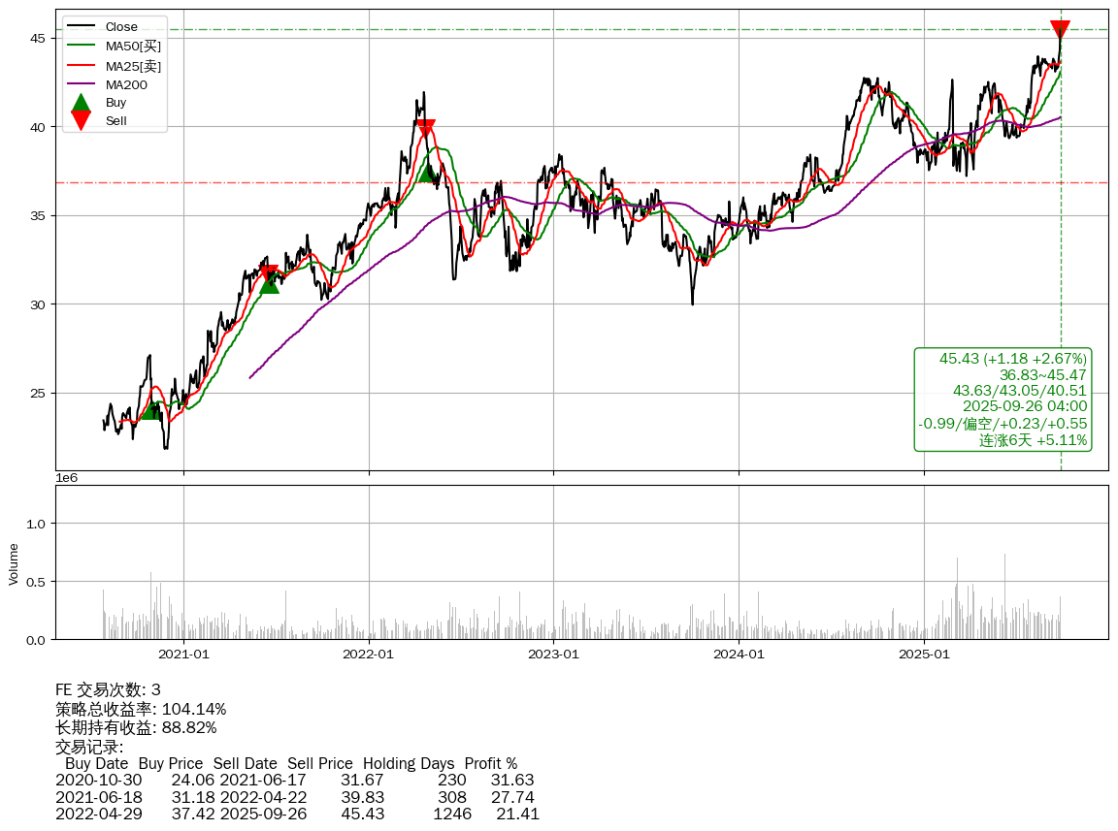
Task: Click the green Buy triangle in the legend
Action: click(x=82, y=102)
